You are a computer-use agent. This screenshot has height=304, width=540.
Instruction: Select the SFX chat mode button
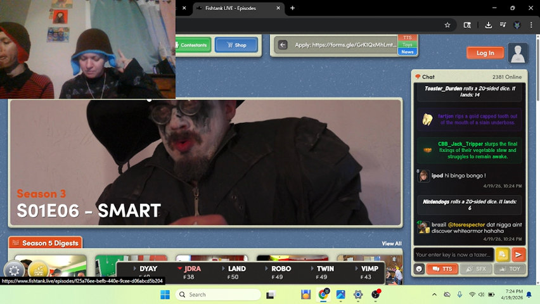pos(475,269)
